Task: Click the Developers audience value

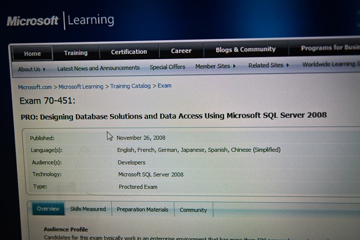Action: coord(132,162)
